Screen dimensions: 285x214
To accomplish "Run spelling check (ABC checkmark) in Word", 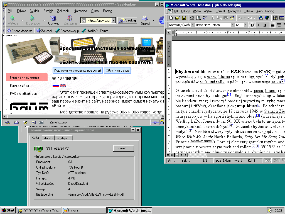I will (205, 18).
